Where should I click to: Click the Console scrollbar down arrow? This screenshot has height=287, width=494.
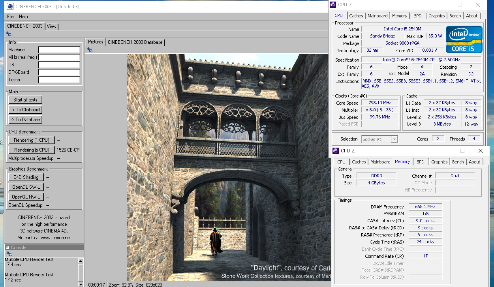click(81, 284)
